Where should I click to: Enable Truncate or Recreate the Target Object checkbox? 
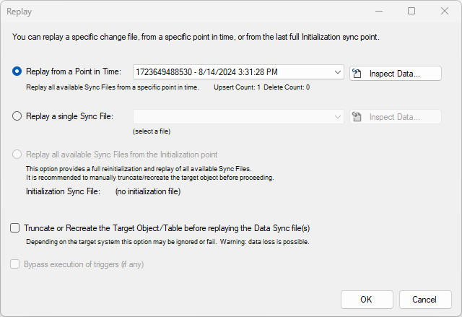[14, 227]
